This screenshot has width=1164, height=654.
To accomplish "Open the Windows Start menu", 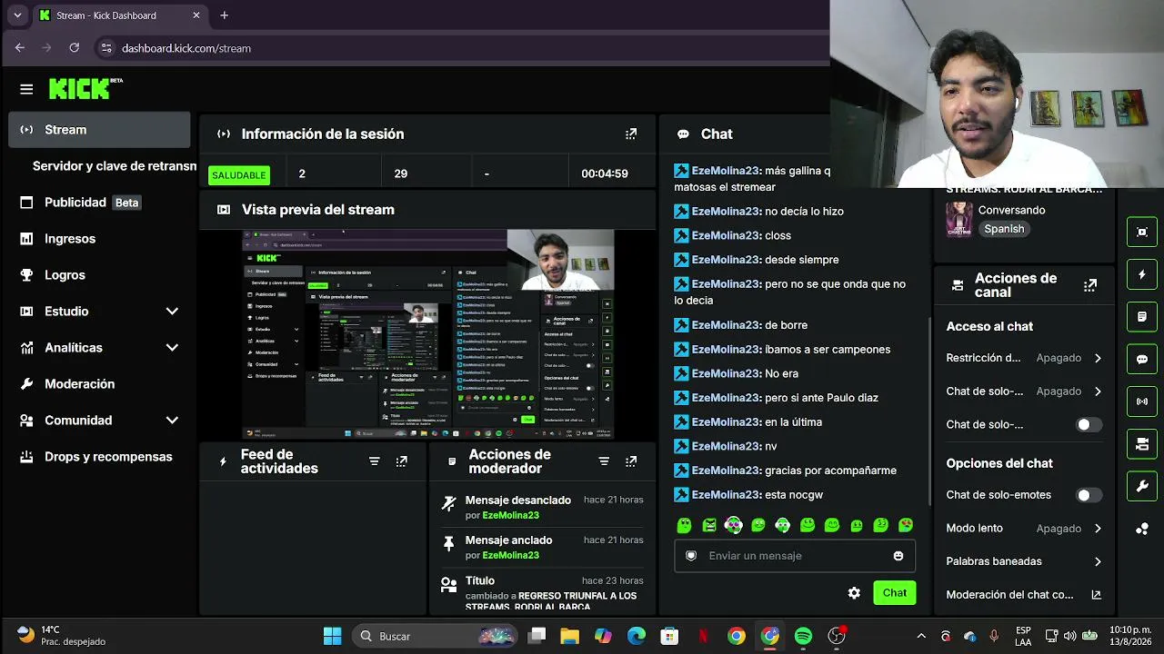I will (332, 636).
